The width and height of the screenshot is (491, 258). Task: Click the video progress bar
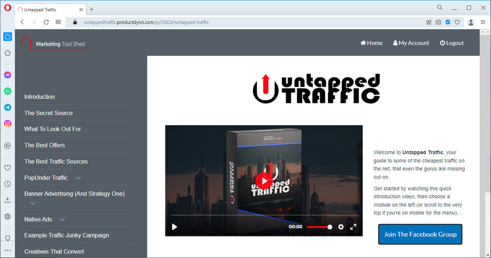pos(264,215)
